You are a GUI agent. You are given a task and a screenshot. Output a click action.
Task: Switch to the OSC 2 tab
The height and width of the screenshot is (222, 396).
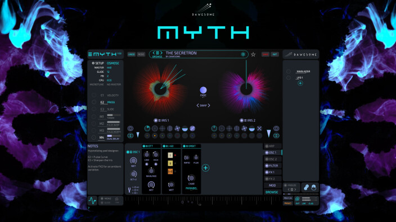pos(272,159)
